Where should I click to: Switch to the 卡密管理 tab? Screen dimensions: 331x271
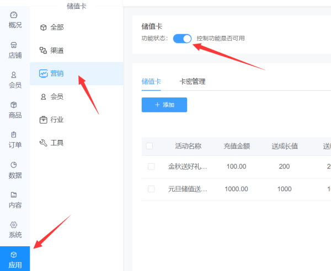192,82
